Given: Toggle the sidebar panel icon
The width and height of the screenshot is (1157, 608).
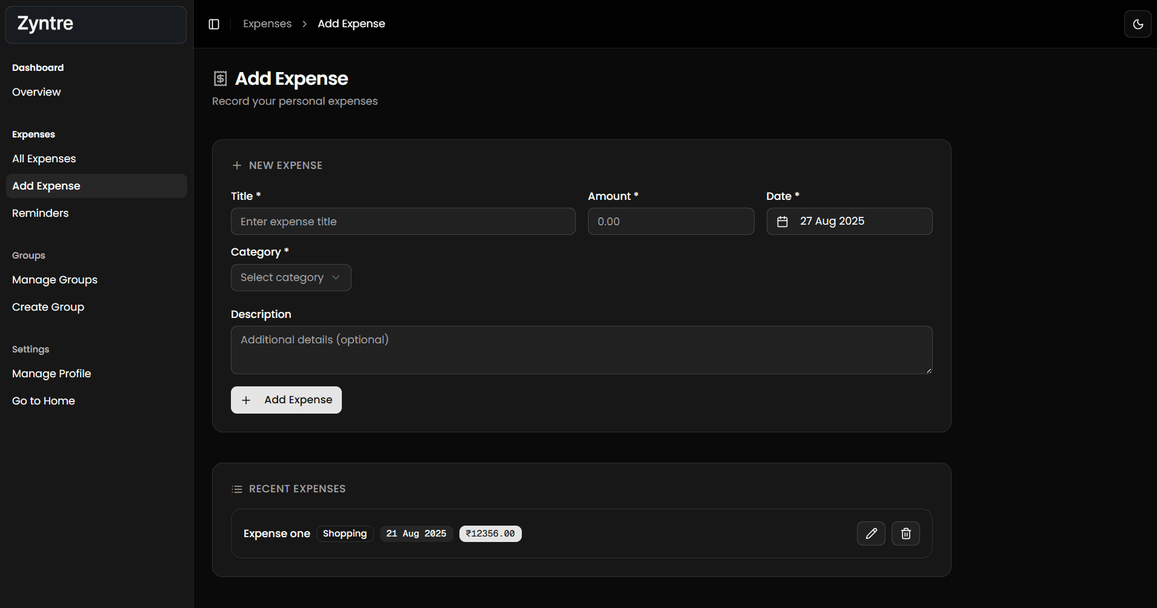Looking at the screenshot, I should 214,24.
